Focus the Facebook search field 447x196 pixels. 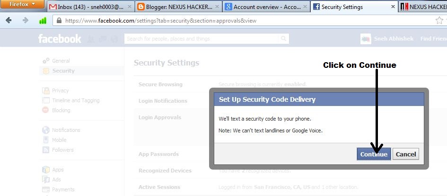[x=201, y=39]
